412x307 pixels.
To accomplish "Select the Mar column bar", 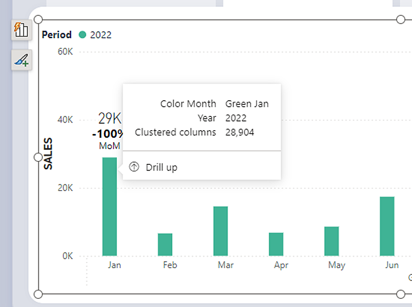I will [220, 232].
